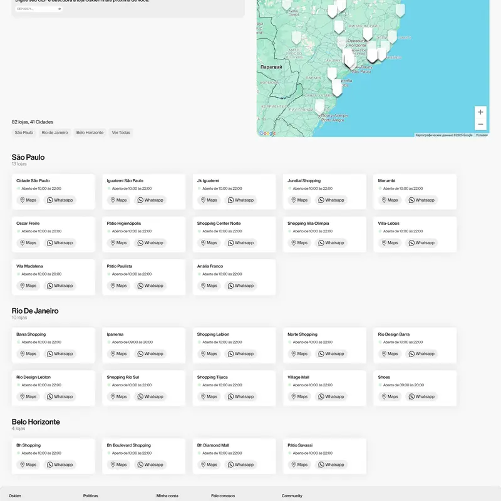The height and width of the screenshot is (501, 501).
Task: Open Whatsapp for the Morumbi store
Action: pos(421,200)
